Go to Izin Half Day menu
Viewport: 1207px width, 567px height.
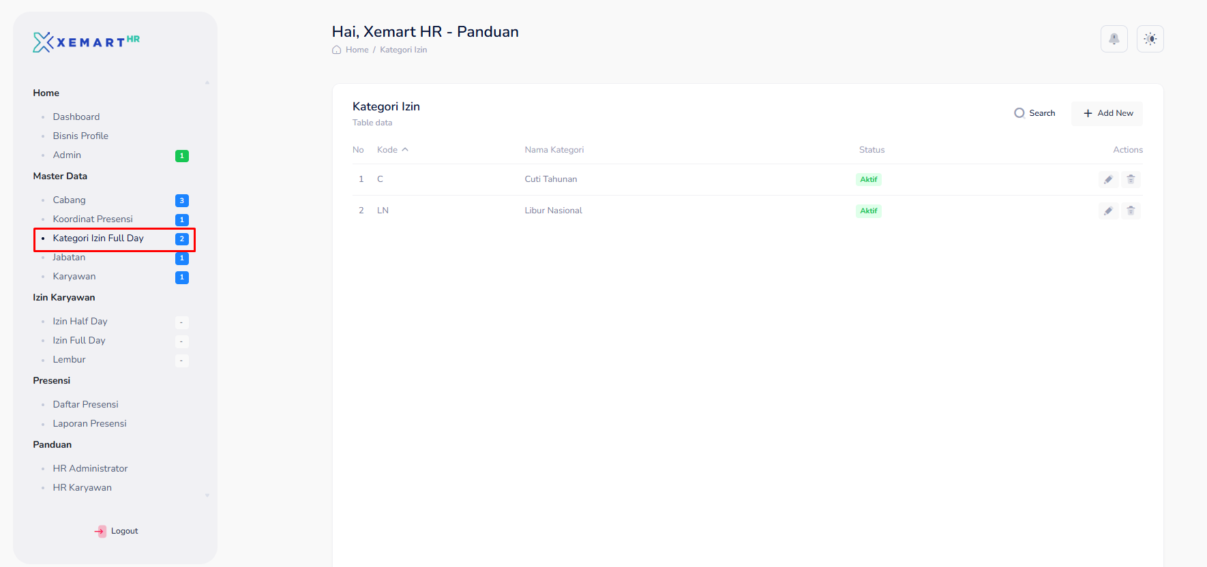(x=80, y=322)
